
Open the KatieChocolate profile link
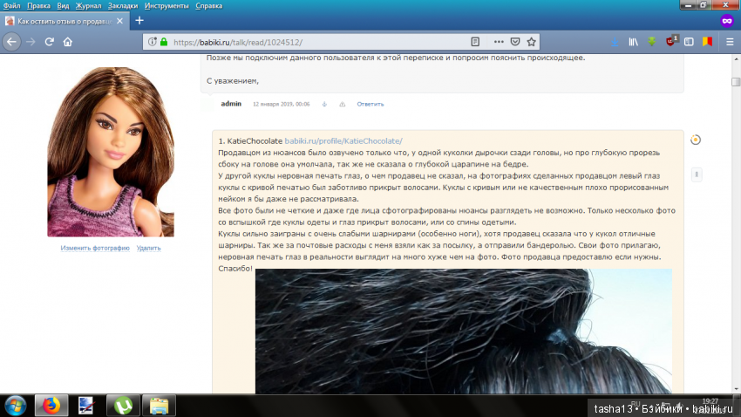[343, 140]
